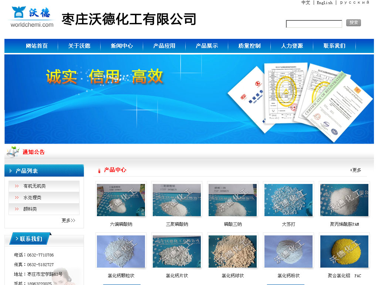Click the search text input box
378x285 pixels.
(x=314, y=24)
